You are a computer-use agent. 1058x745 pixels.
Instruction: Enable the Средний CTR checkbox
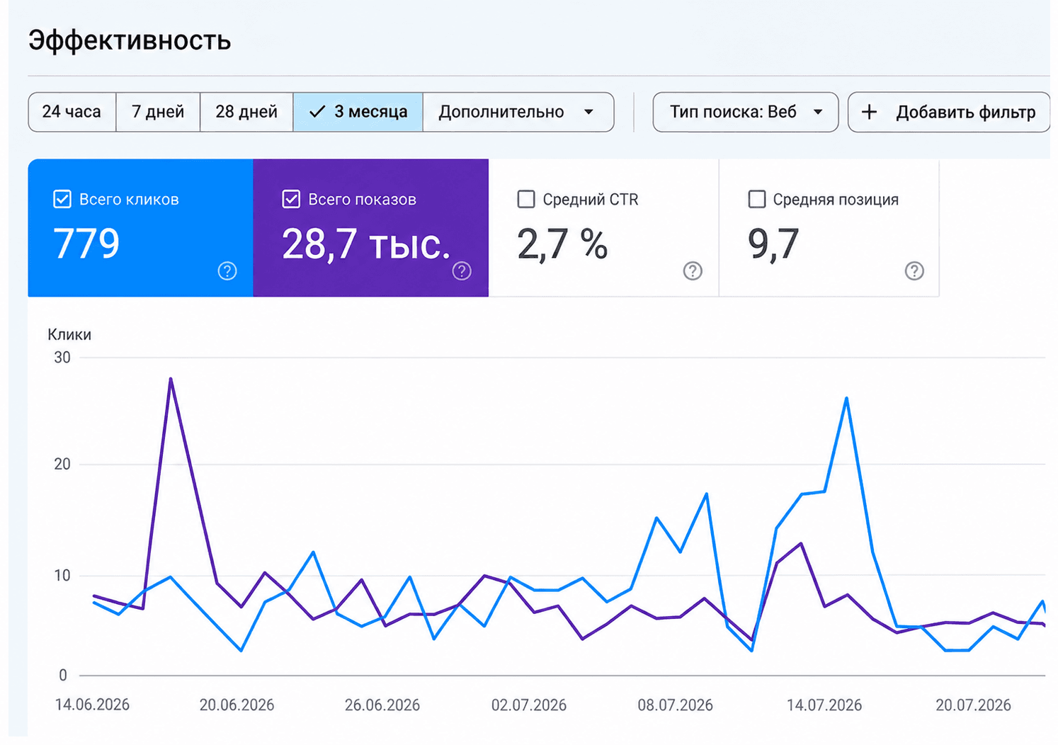526,199
